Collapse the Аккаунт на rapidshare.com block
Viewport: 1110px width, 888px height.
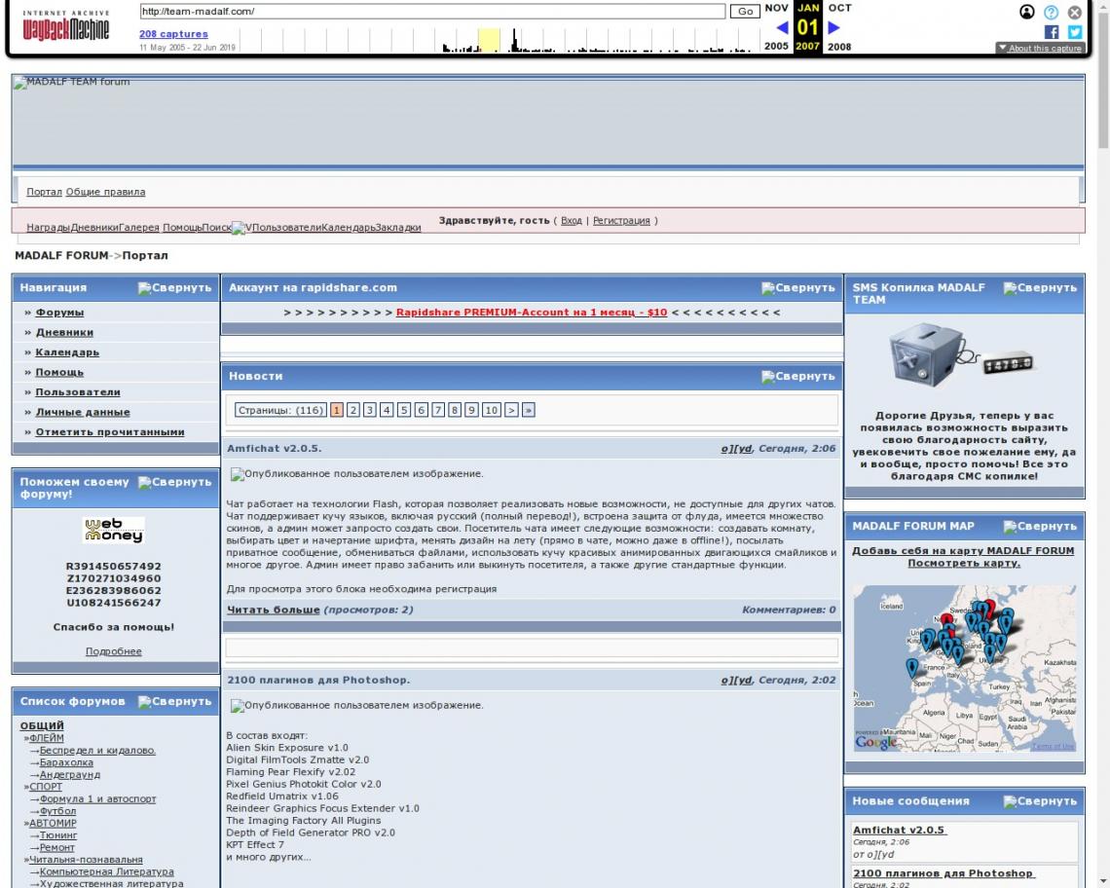(798, 288)
